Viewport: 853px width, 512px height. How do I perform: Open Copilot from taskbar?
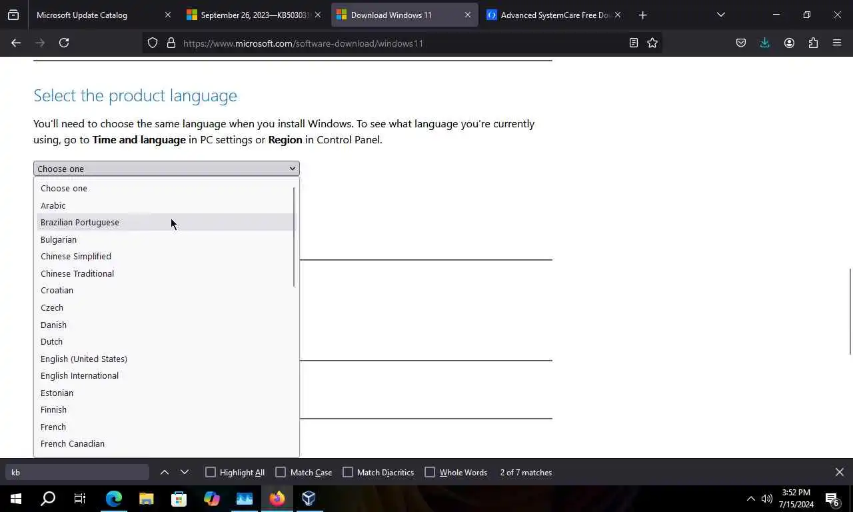[212, 498]
